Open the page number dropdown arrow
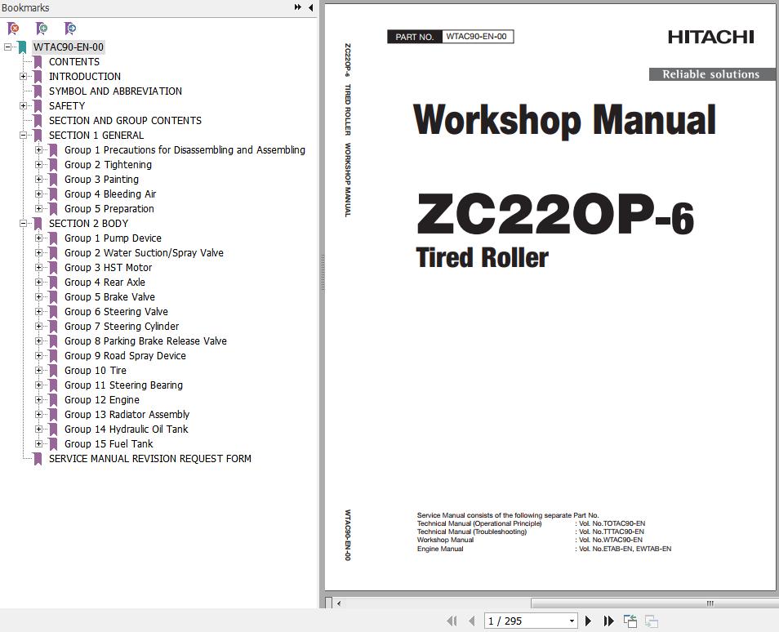Image resolution: width=779 pixels, height=632 pixels. click(x=572, y=621)
